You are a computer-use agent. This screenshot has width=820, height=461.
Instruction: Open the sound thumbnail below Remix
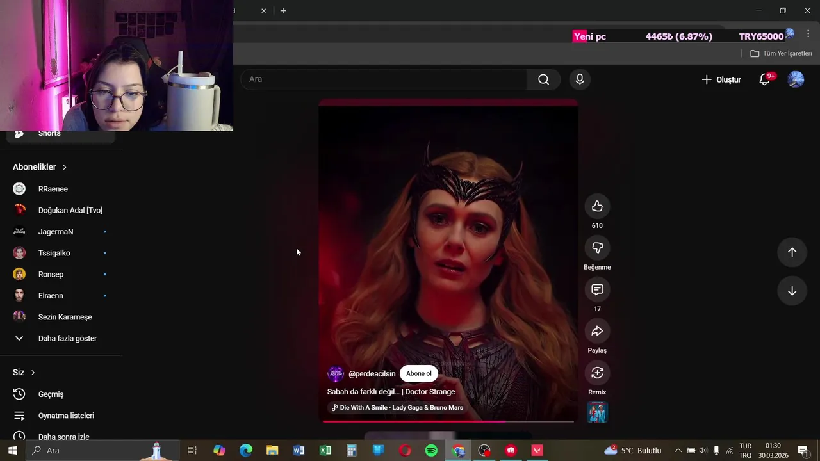pos(597,412)
